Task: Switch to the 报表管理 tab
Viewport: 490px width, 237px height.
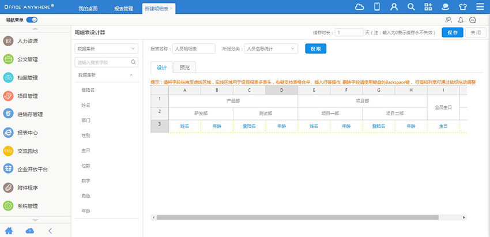Action: coord(123,9)
